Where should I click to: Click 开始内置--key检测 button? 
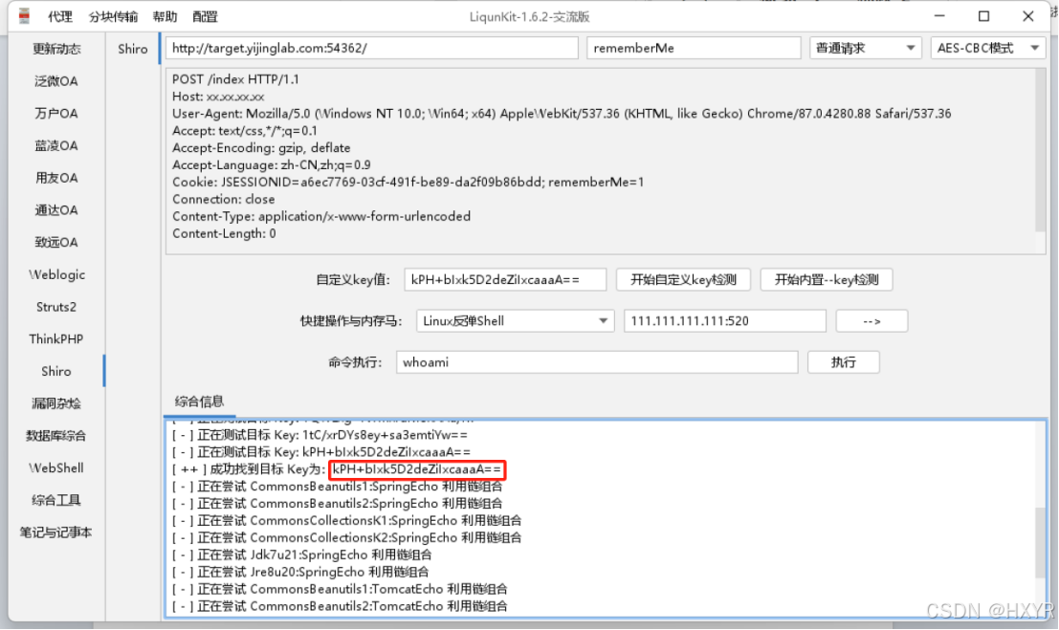pyautogui.click(x=826, y=279)
